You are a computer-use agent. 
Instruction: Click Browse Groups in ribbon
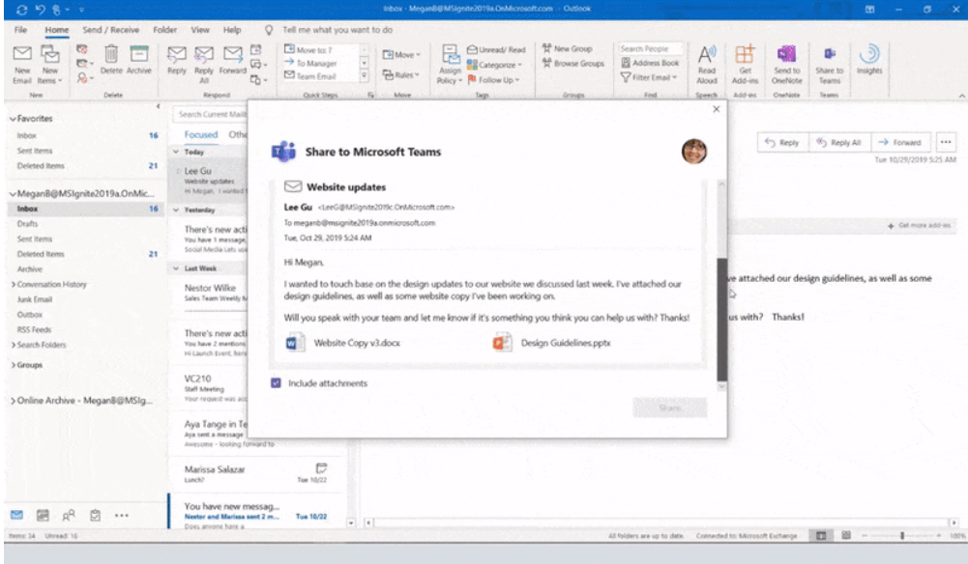572,63
